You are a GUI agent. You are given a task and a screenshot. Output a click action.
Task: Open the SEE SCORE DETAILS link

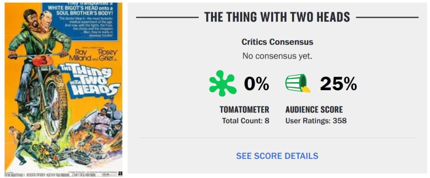[277, 156]
